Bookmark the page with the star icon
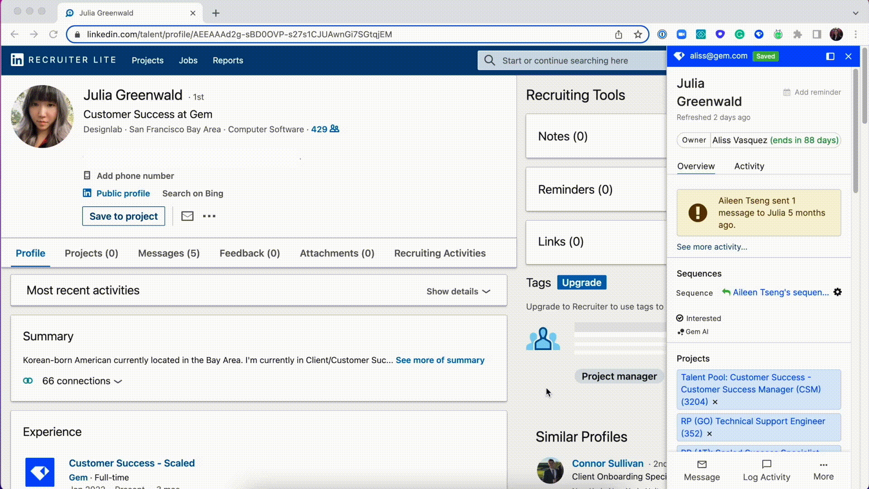The height and width of the screenshot is (489, 869). (638, 34)
